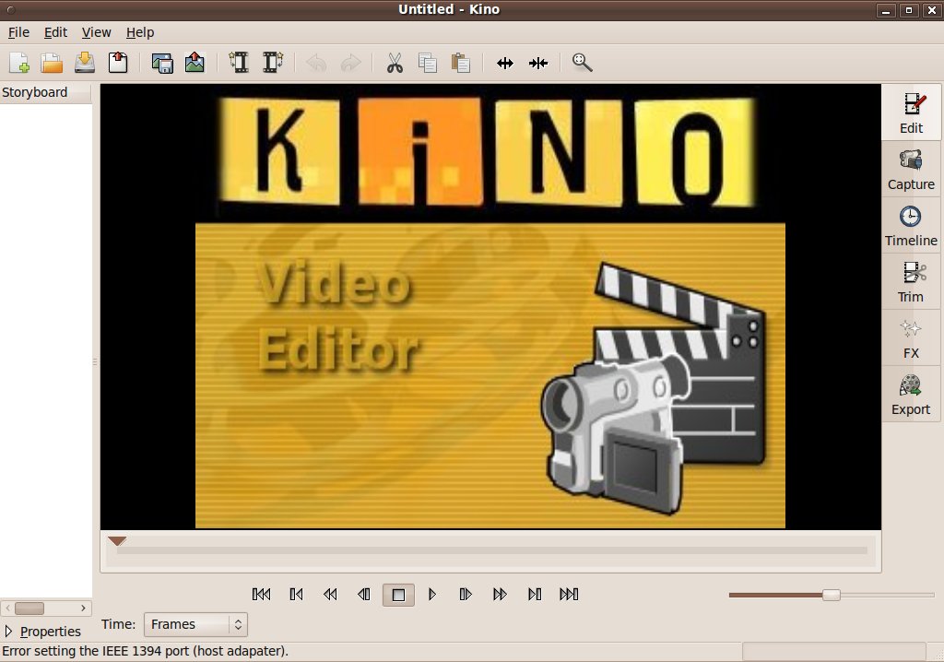Switch to Trim mode
Viewport: 944px width, 662px height.
click(911, 281)
